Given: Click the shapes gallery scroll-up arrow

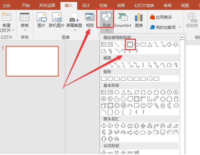Looking at the screenshot, I should 182,37.
